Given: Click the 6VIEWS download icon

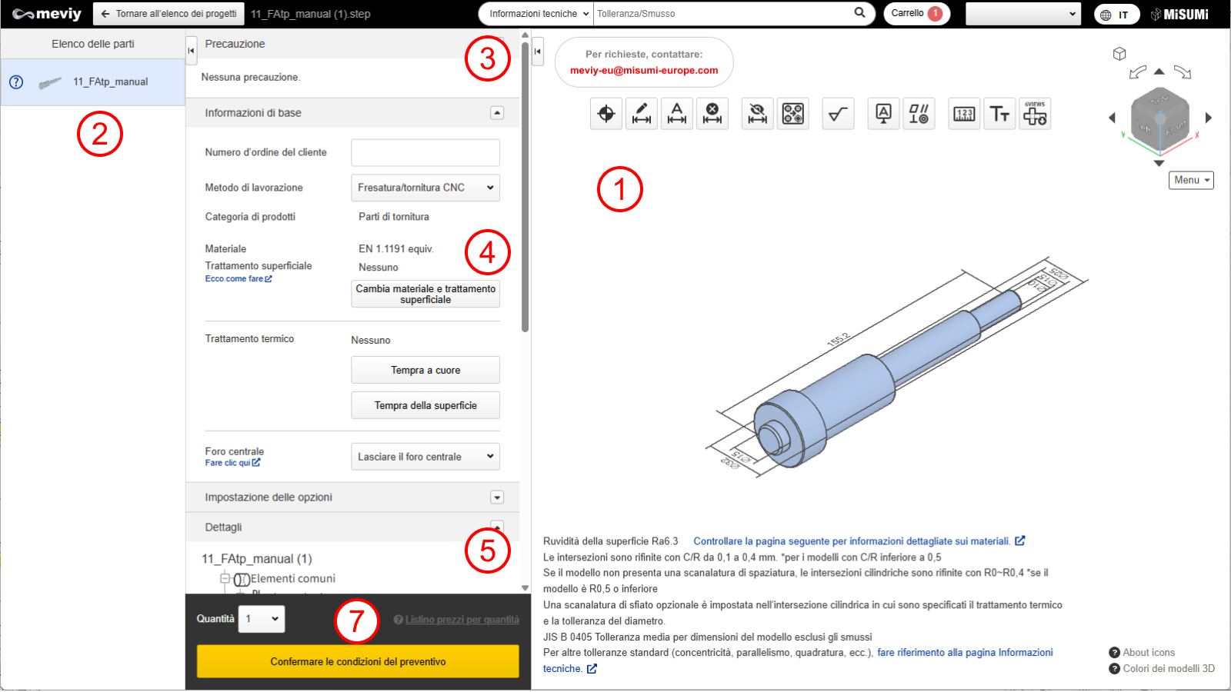Looking at the screenshot, I should (x=1035, y=115).
